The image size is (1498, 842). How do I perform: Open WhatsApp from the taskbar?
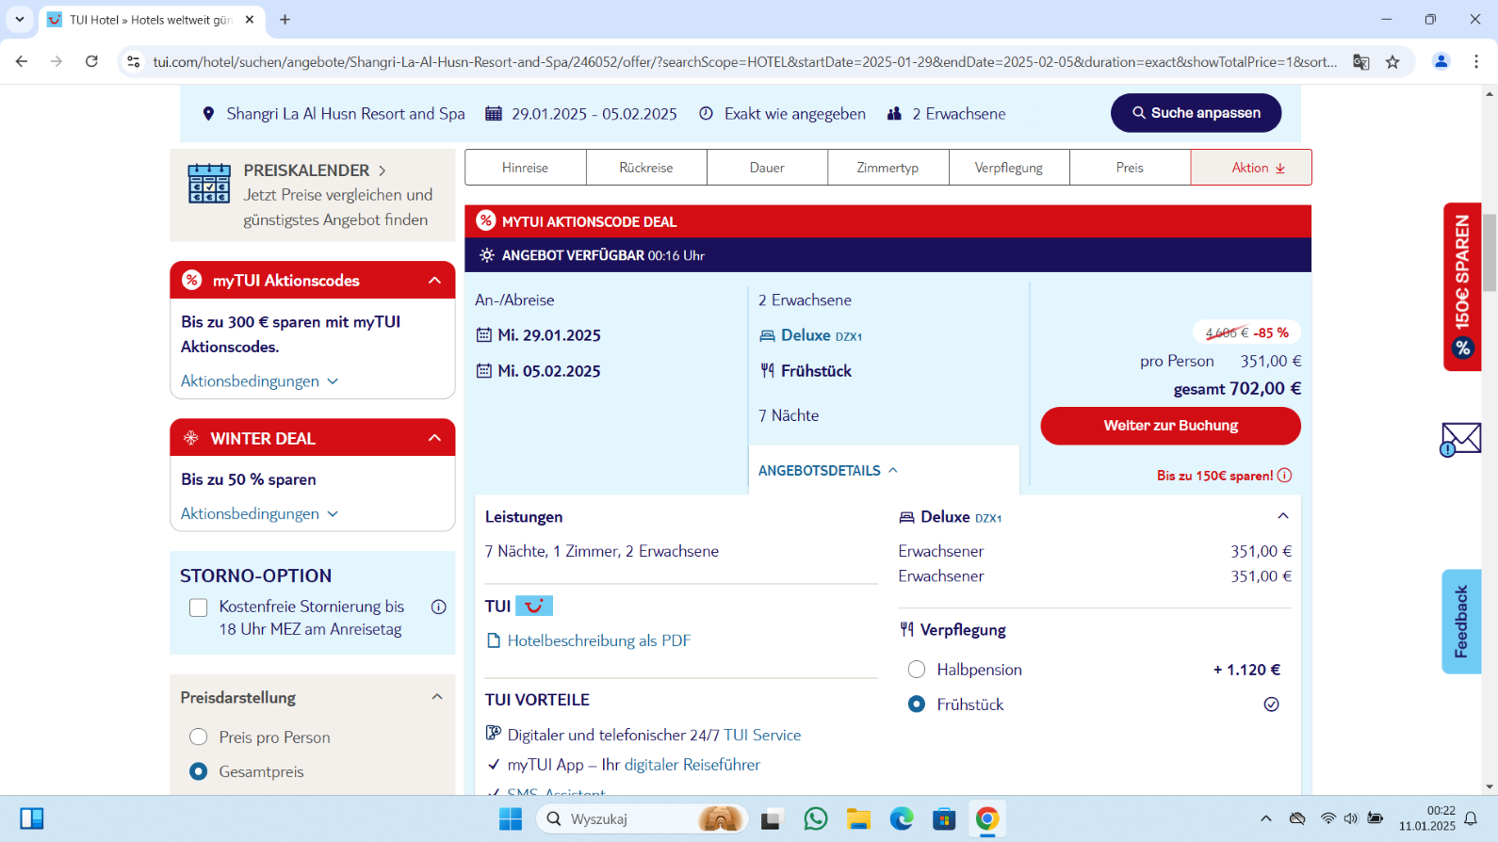(816, 819)
